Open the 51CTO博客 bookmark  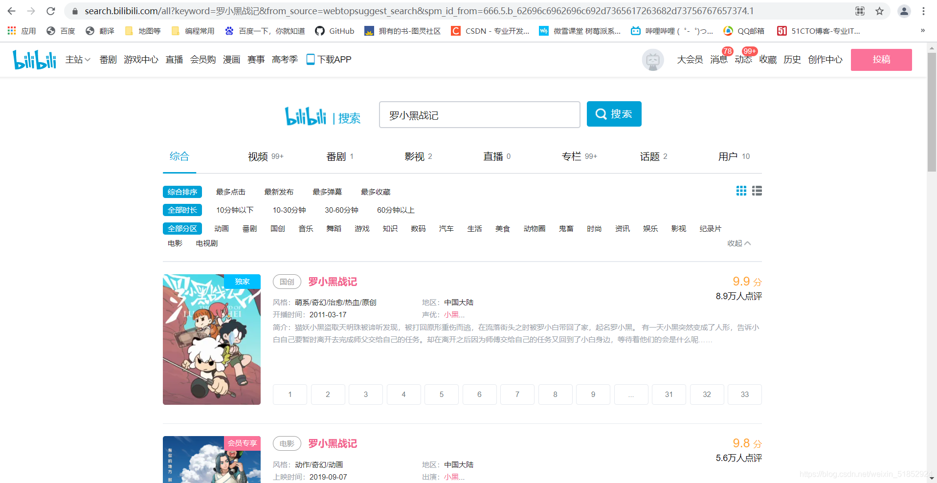(819, 31)
